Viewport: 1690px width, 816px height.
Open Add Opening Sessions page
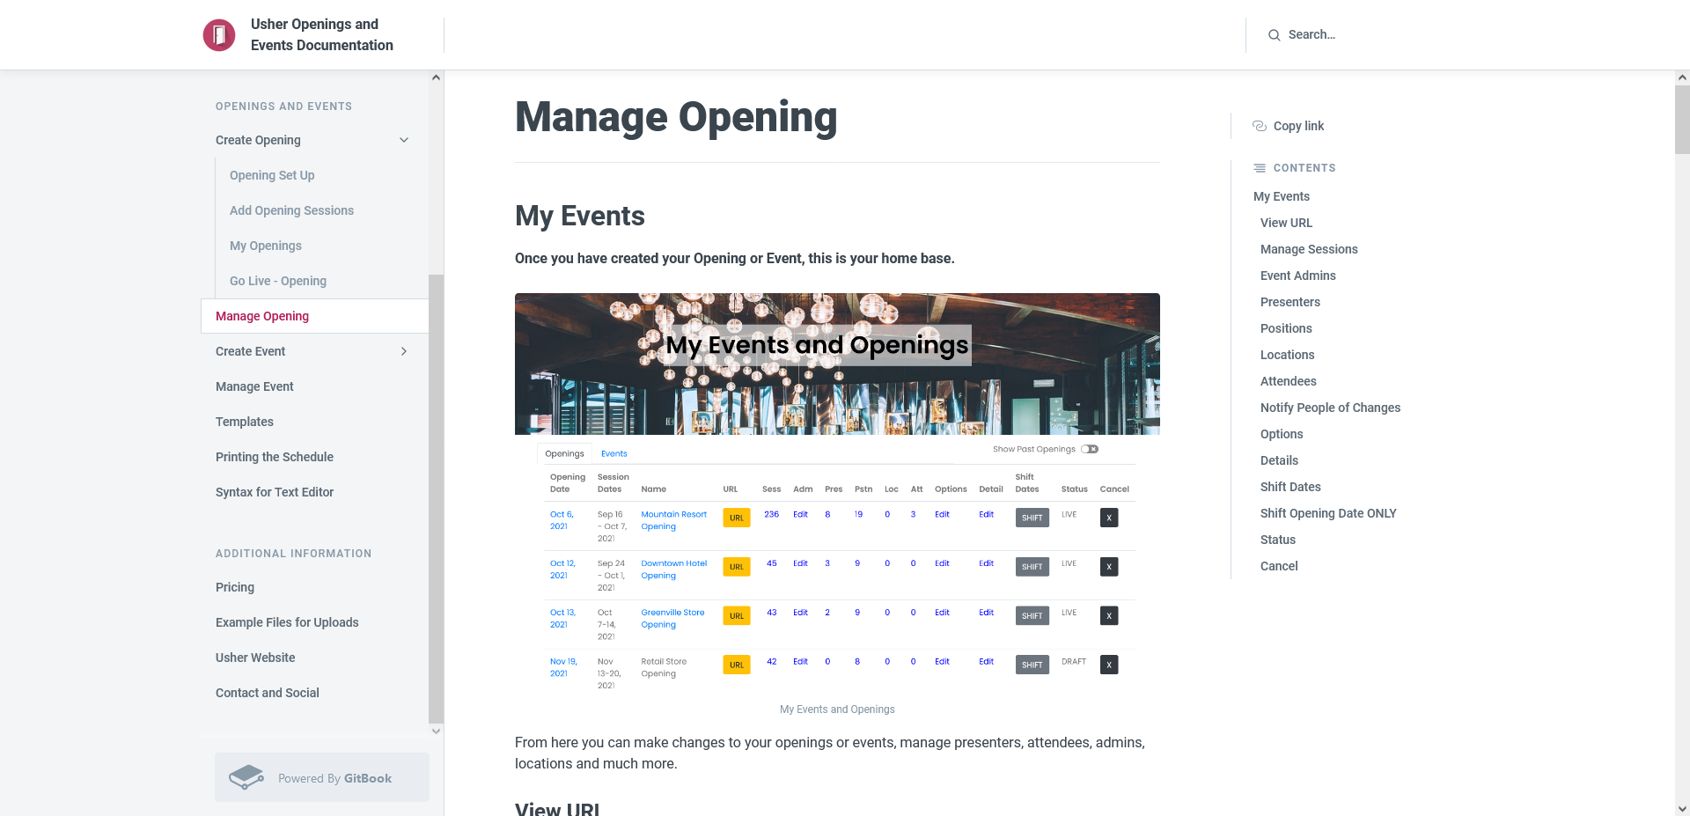[291, 210]
